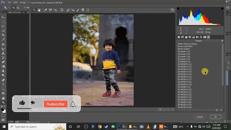Image resolution: width=231 pixels, height=130 pixels.
Task: Click the Windows search box
Action: point(37,127)
